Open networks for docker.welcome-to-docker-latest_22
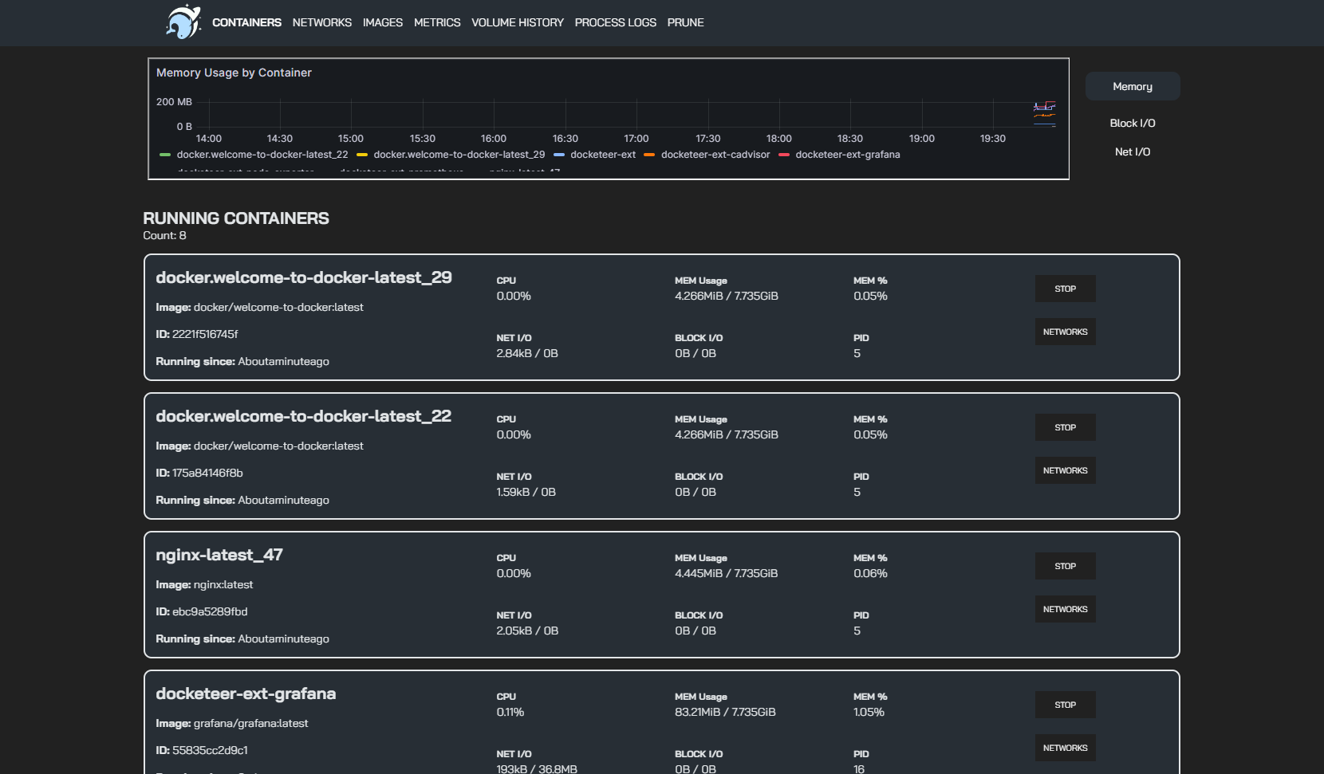The image size is (1324, 774). pos(1066,470)
